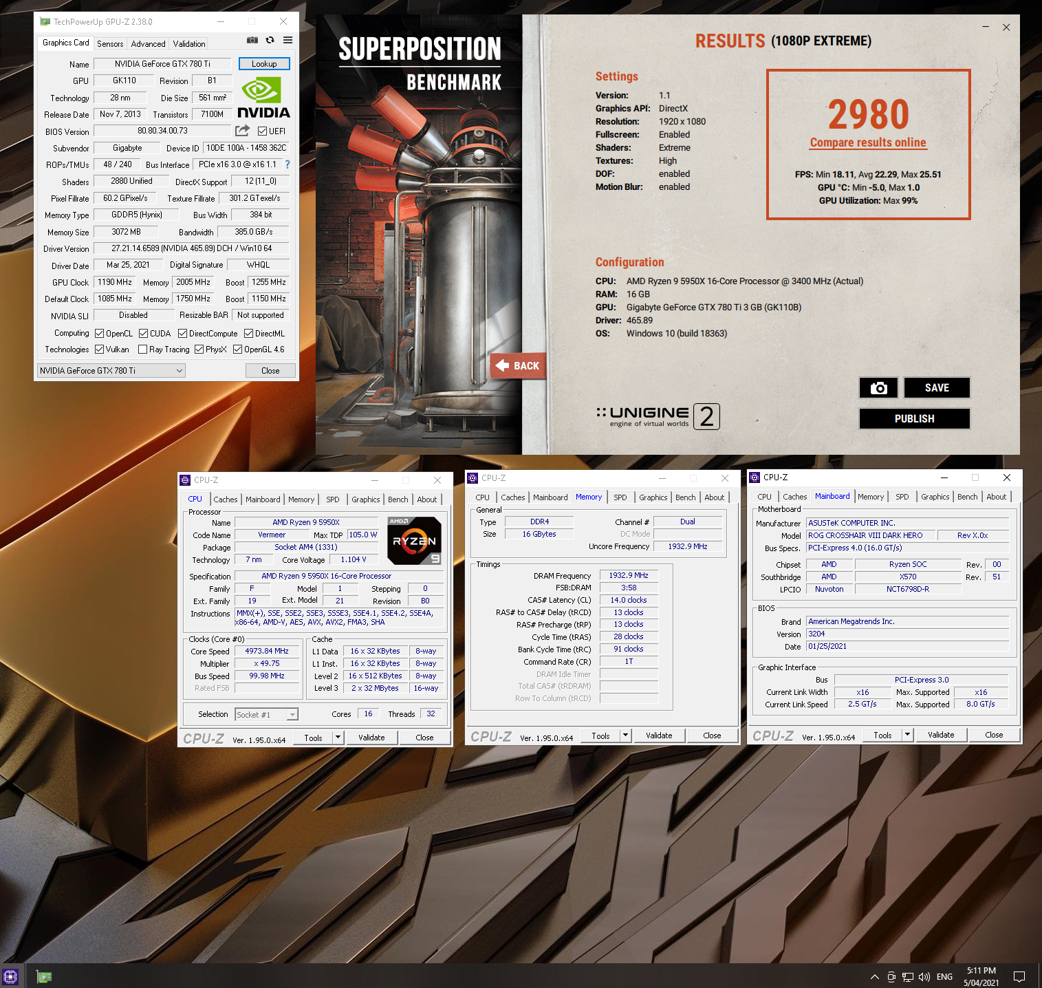Click the BACK button in Superposition
Screen dimensions: 1042x988
click(518, 366)
